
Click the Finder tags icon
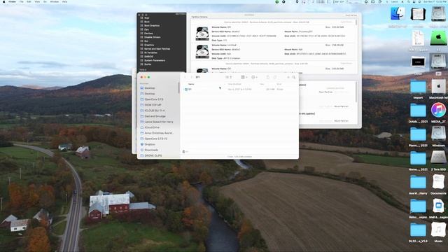click(275, 77)
